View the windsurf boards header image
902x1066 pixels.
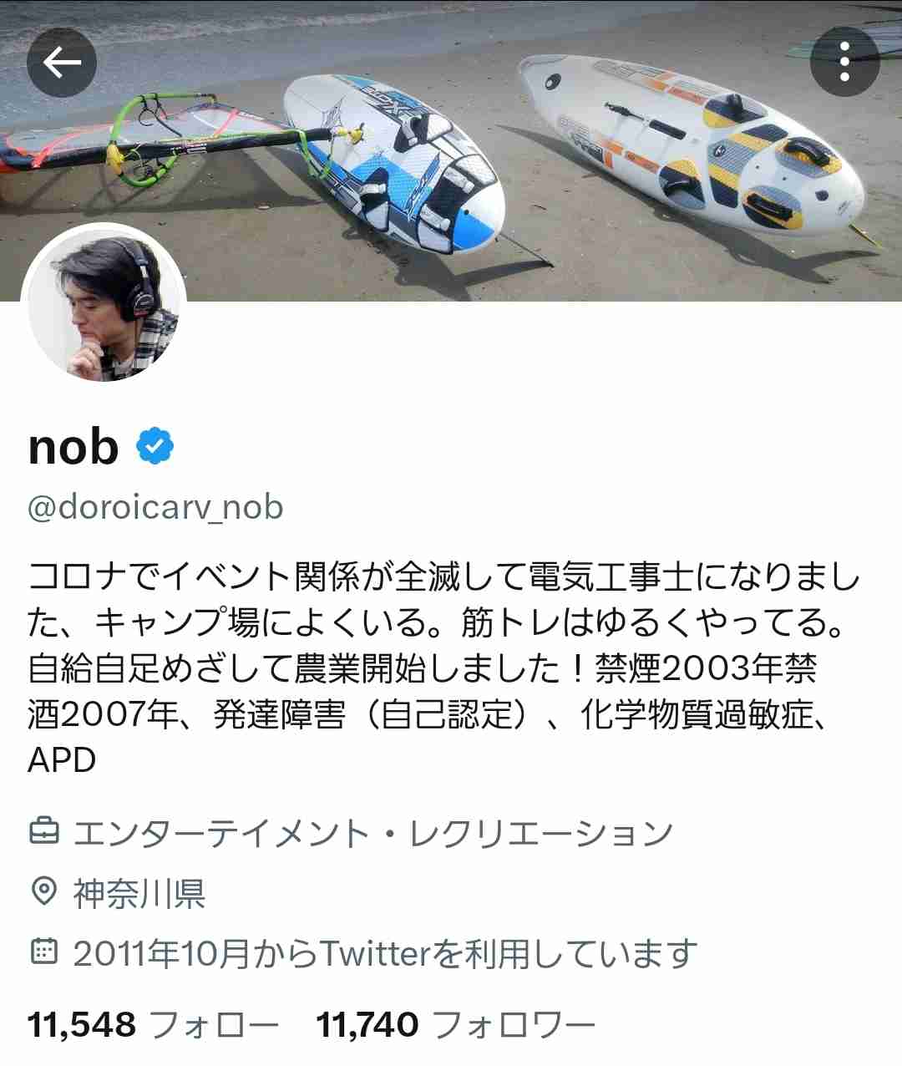pos(451,150)
